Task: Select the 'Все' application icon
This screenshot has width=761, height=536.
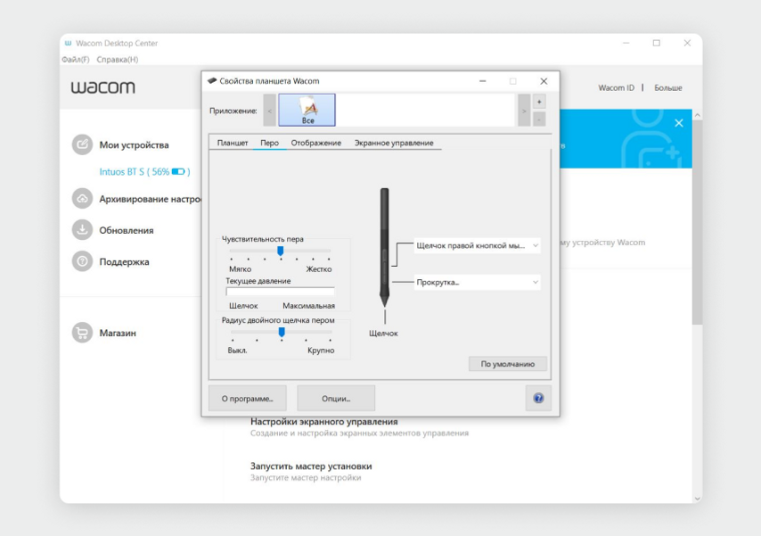Action: click(307, 111)
